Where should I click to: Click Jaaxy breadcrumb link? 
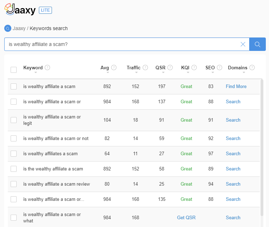(19, 28)
